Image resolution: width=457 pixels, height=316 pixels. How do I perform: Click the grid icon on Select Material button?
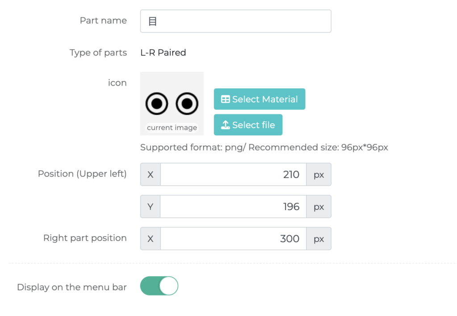[227, 99]
